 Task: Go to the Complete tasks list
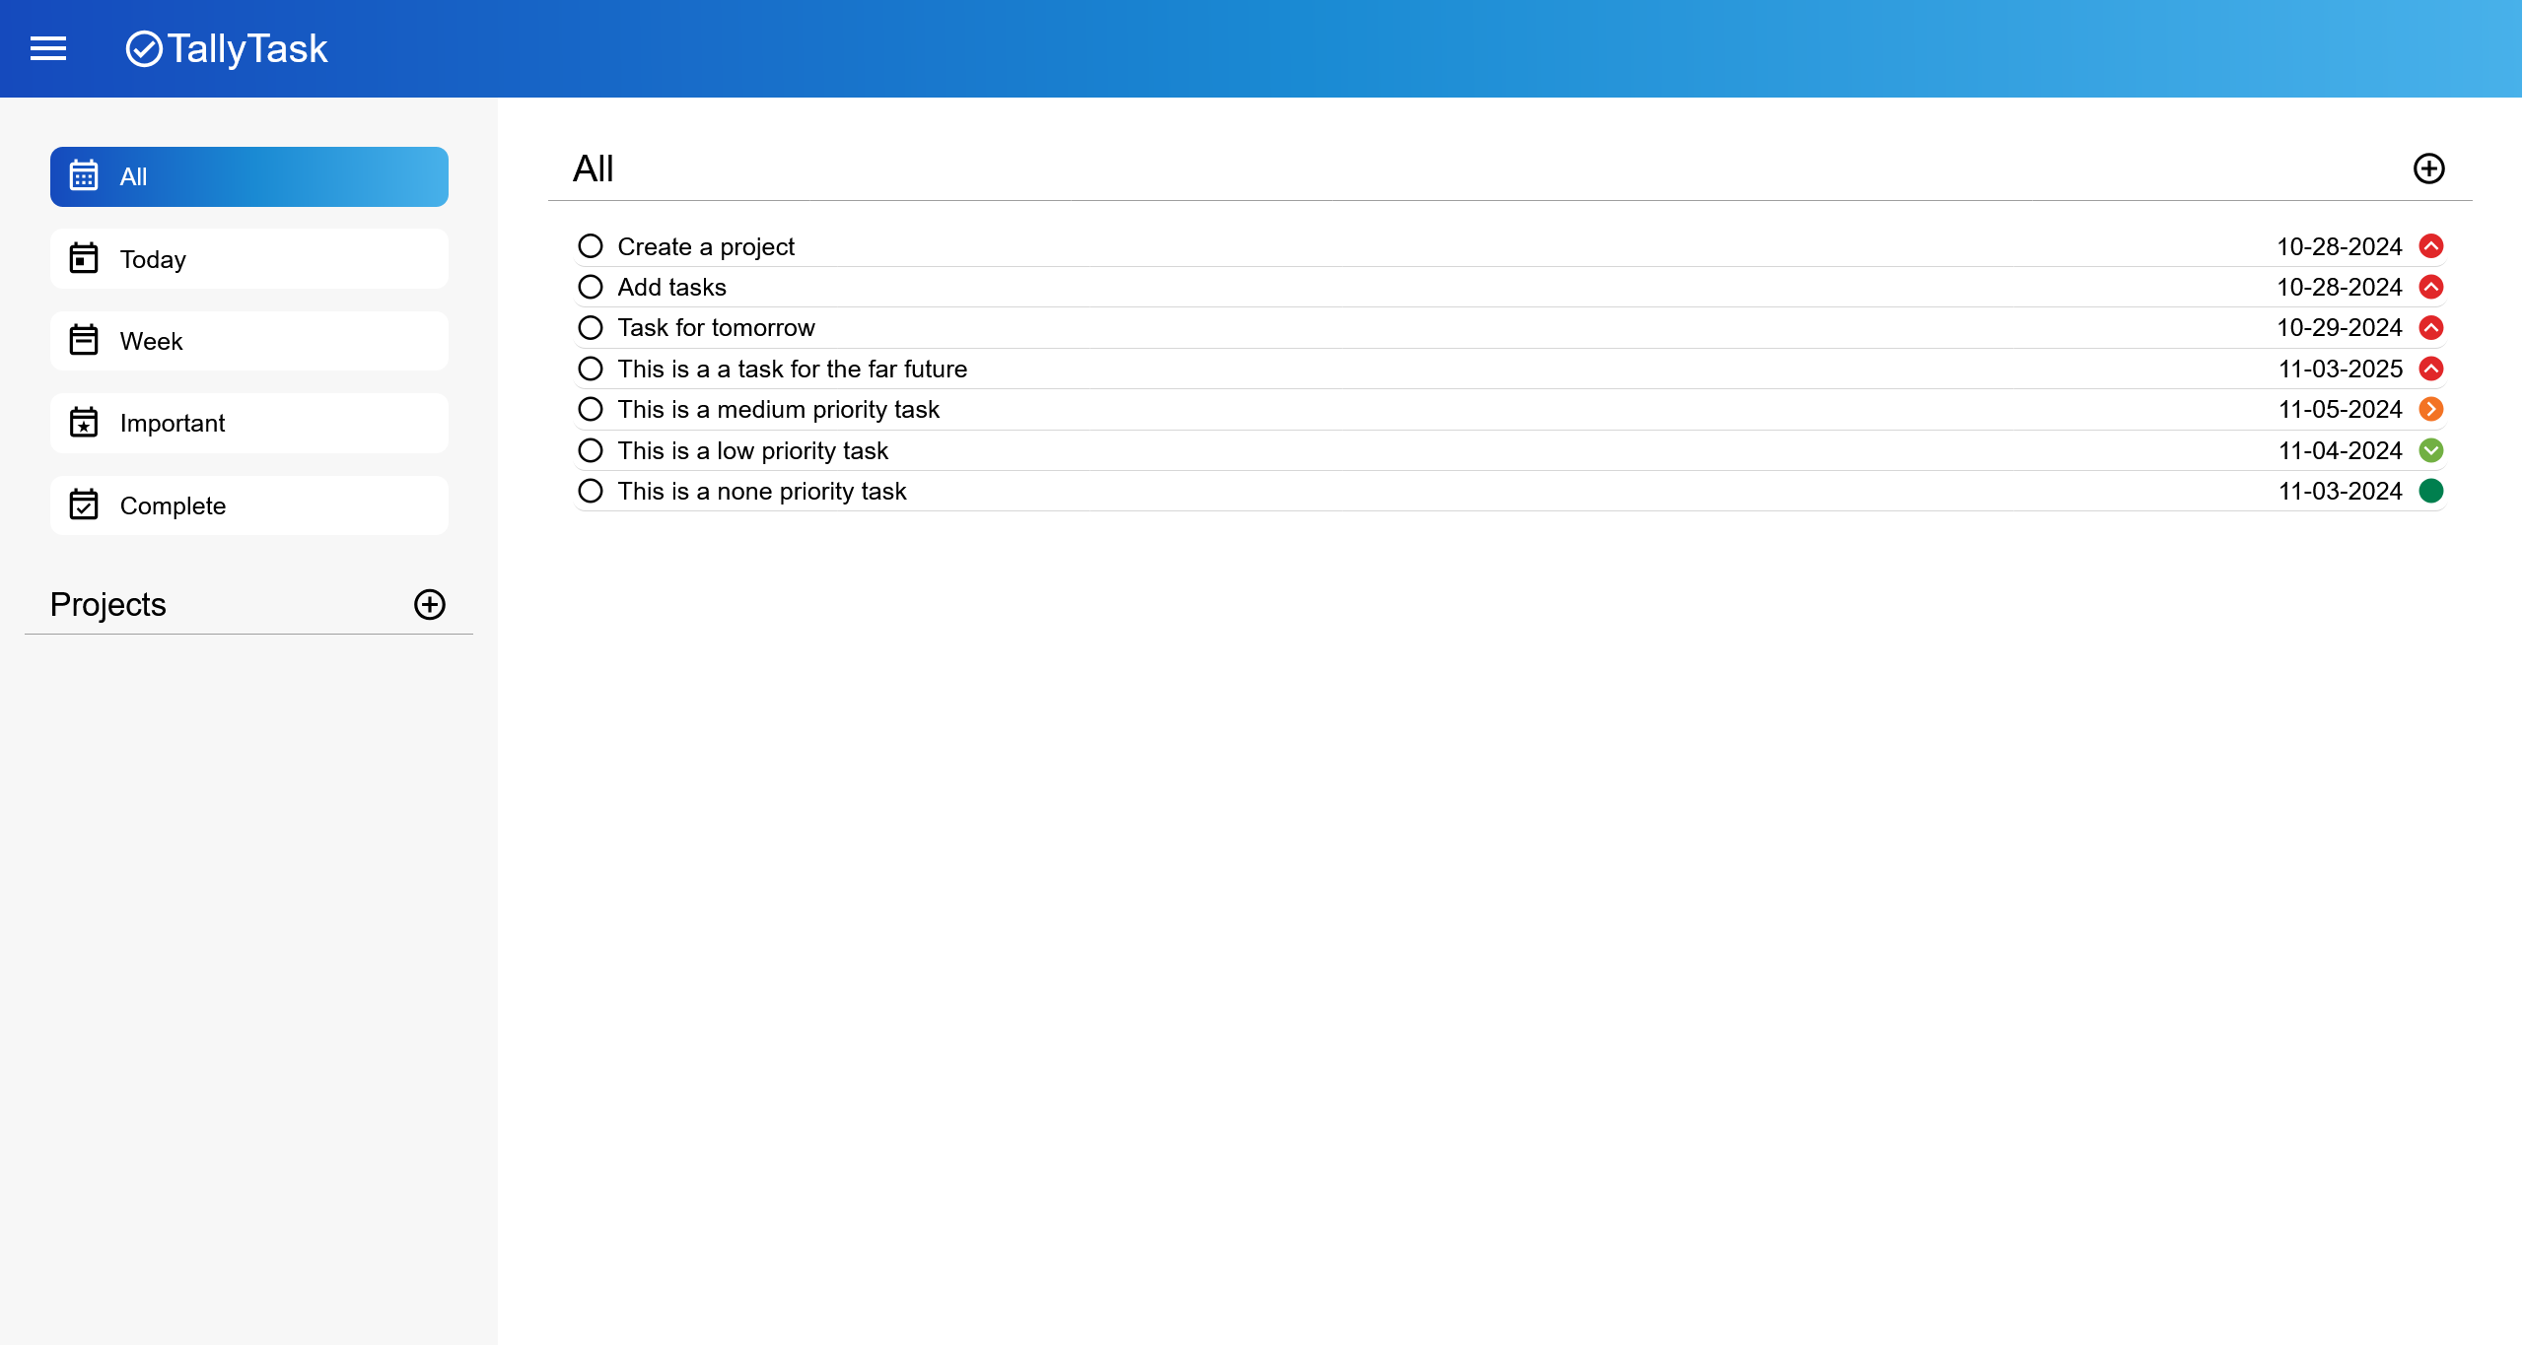tap(249, 505)
